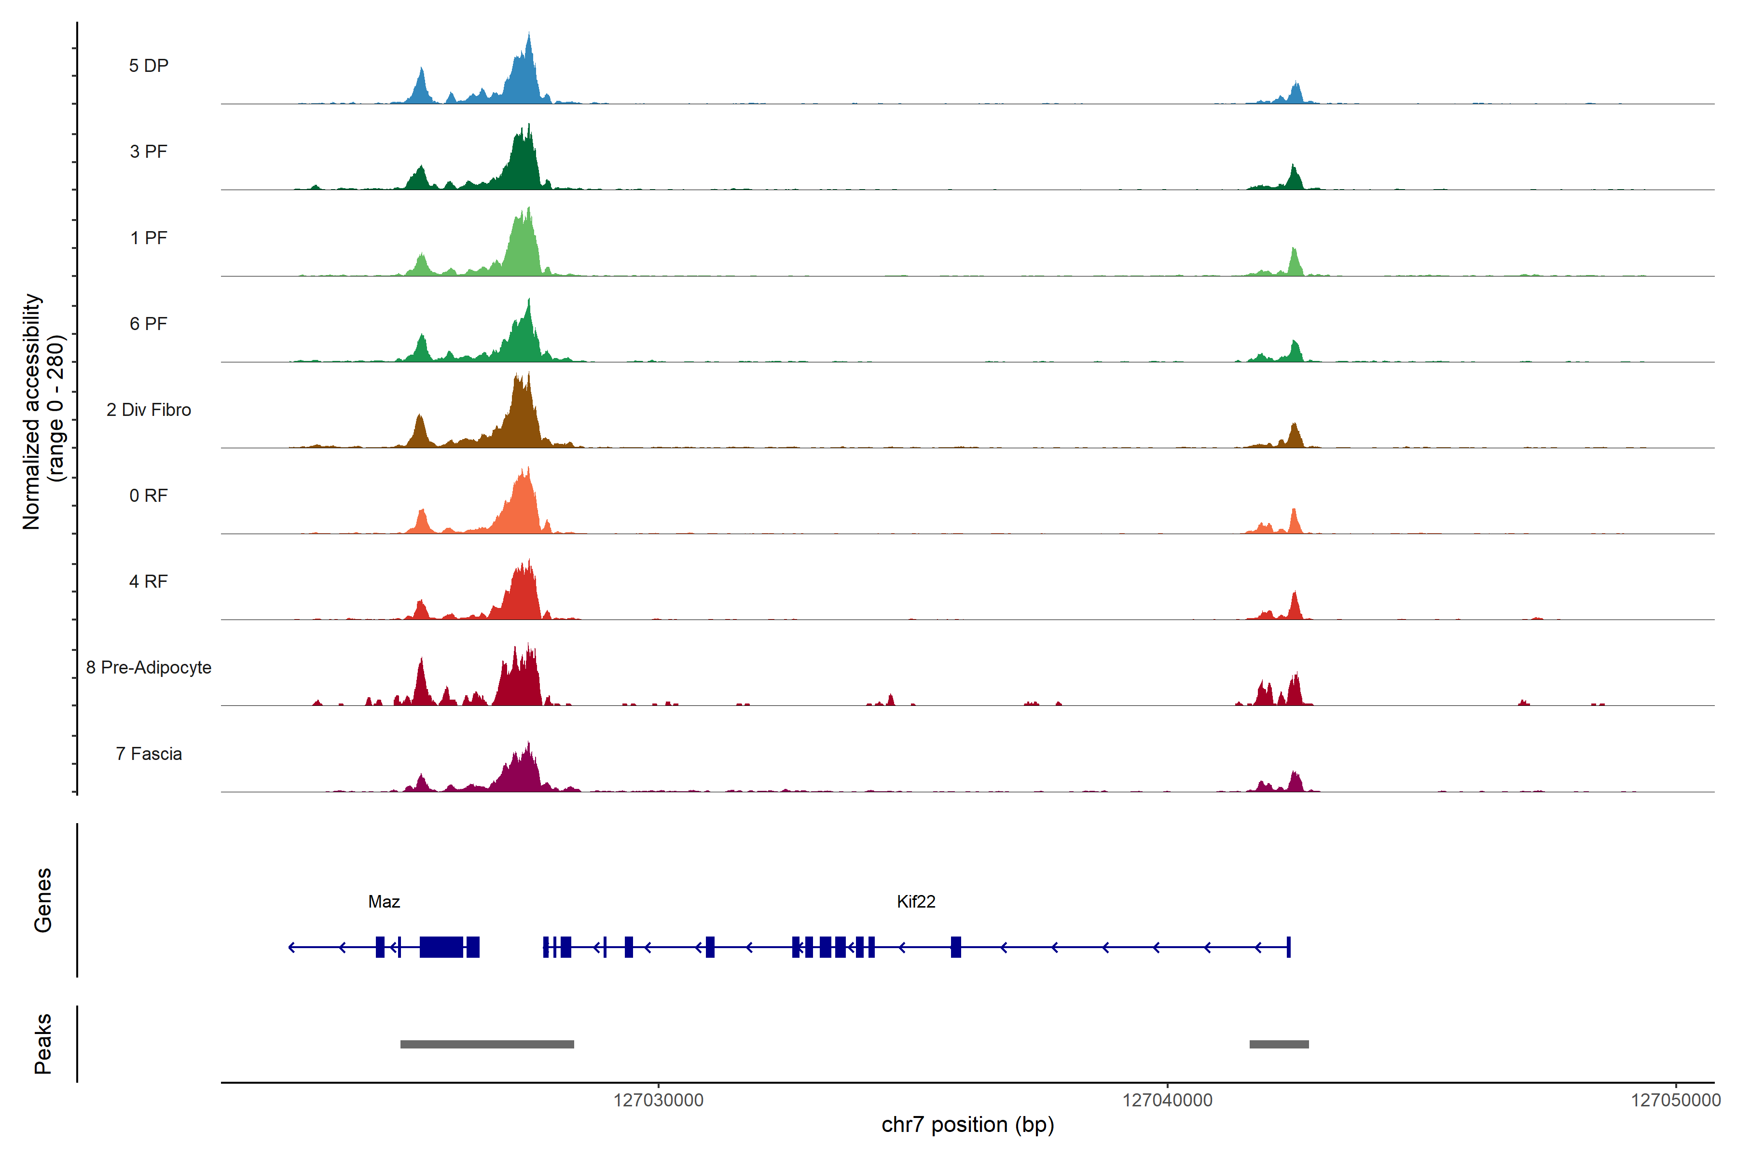The width and height of the screenshot is (1737, 1158).
Task: Click the 127030000 axis tick label
Action: click(x=658, y=1101)
